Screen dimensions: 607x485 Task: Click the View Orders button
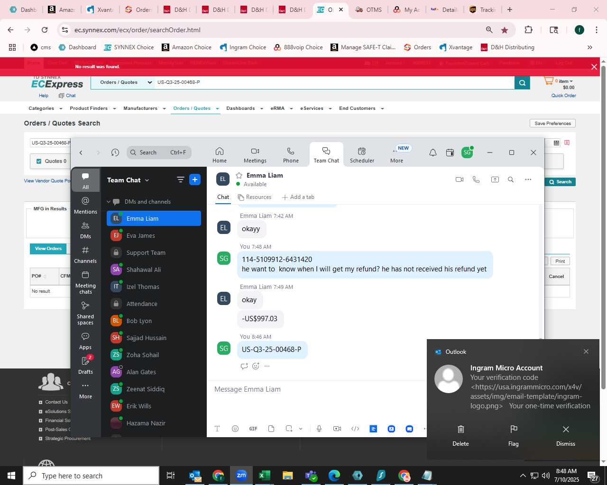coord(48,249)
